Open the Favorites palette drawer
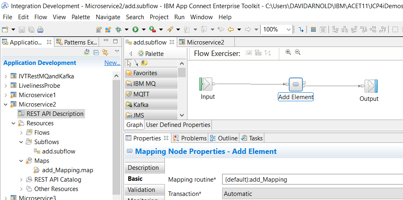403x200 pixels. [x=151, y=73]
